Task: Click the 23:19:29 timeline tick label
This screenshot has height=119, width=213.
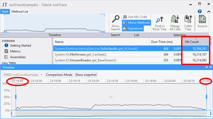Action: (x=93, y=81)
